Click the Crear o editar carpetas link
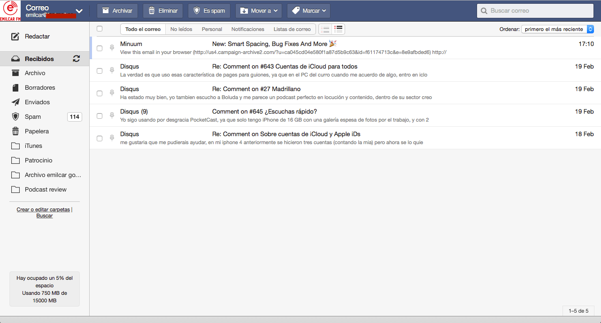This screenshot has width=601, height=323. tap(43, 209)
